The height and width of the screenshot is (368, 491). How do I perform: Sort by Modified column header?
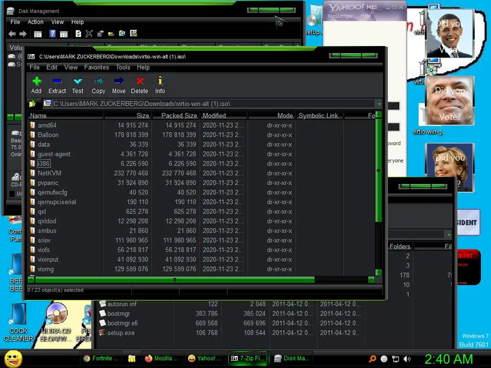click(224, 115)
